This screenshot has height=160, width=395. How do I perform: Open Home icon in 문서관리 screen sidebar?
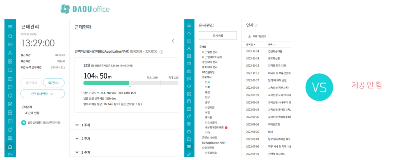pyautogui.click(x=189, y=33)
